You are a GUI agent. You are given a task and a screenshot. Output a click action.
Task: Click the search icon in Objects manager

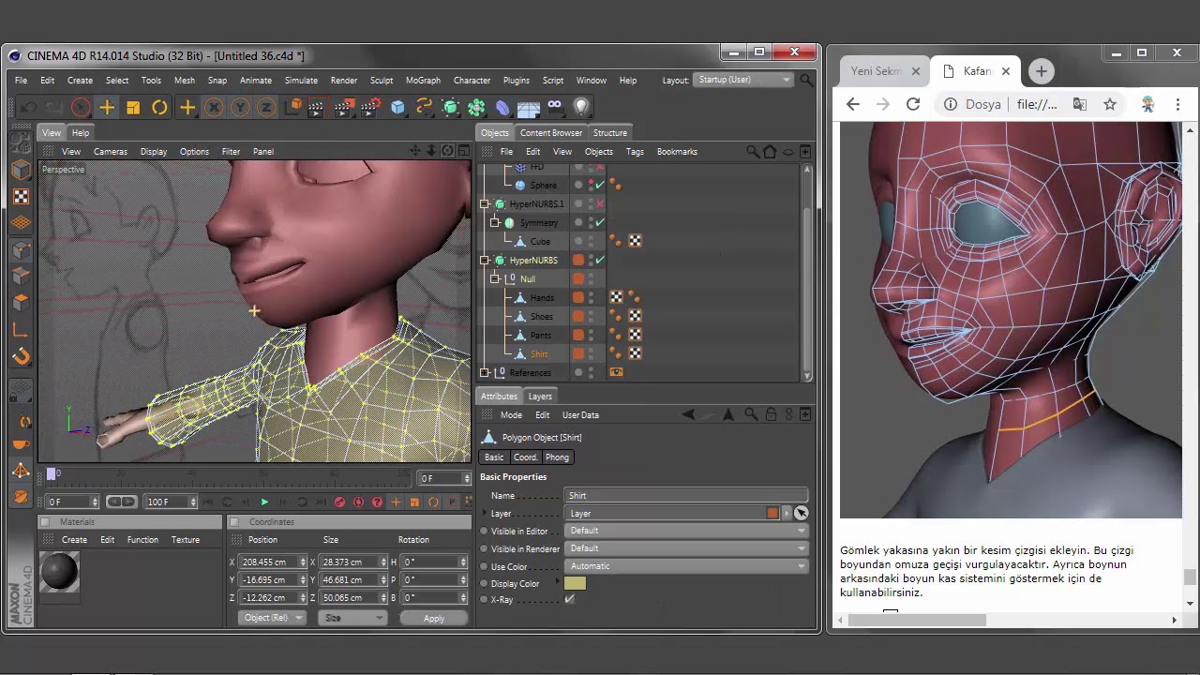point(752,151)
